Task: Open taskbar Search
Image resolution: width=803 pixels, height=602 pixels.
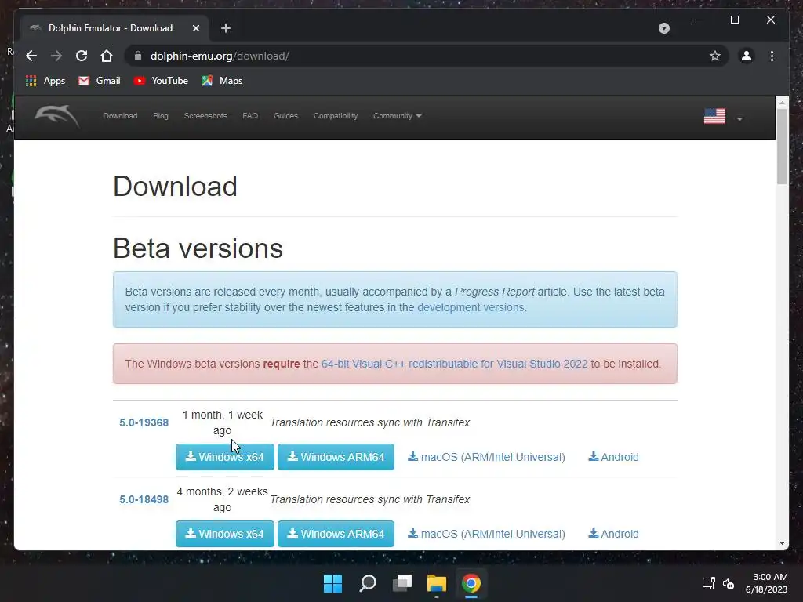Action: click(x=368, y=583)
